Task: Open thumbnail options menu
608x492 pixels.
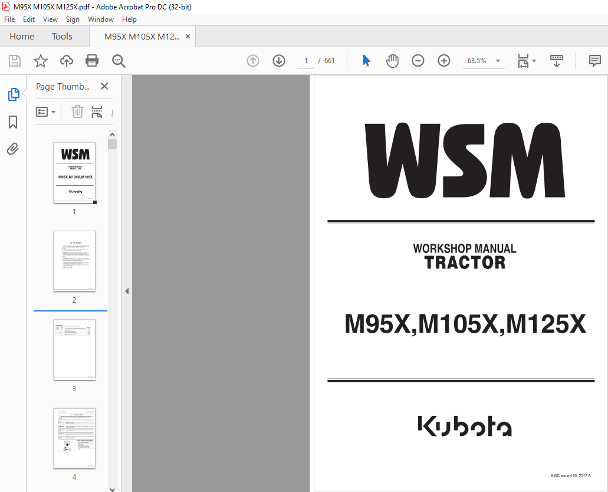Action: coord(45,111)
